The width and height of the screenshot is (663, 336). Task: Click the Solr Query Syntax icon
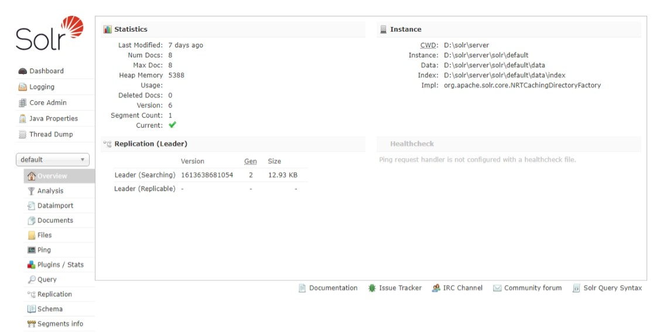point(576,288)
